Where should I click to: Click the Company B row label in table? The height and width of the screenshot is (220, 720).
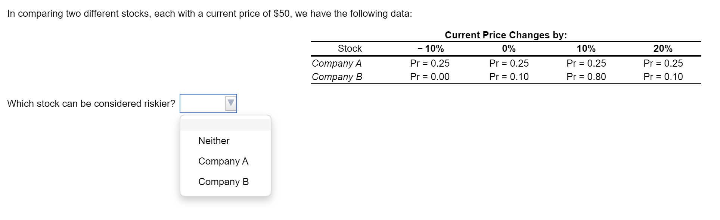click(337, 77)
